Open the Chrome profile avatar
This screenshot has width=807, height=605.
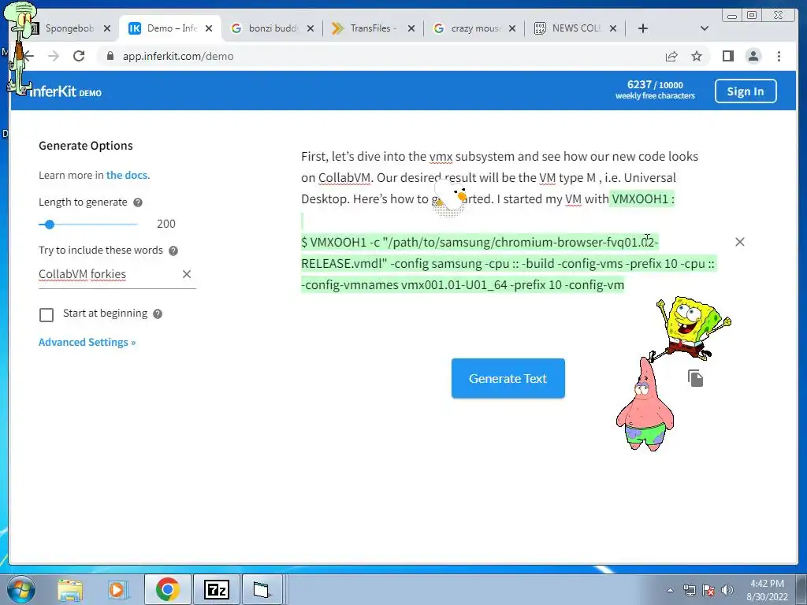(753, 56)
